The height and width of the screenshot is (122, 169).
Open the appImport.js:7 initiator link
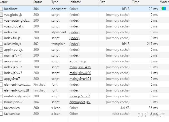click(80, 102)
